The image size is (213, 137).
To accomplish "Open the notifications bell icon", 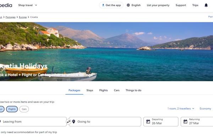I will tap(206, 5).
